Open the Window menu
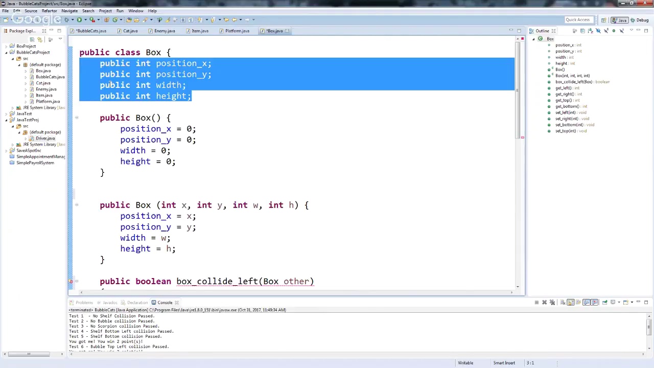The width and height of the screenshot is (654, 368). pyautogui.click(x=135, y=11)
